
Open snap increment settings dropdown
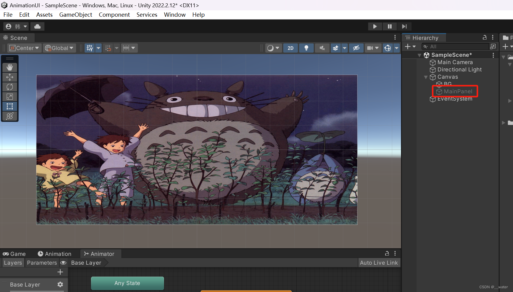[x=129, y=48]
